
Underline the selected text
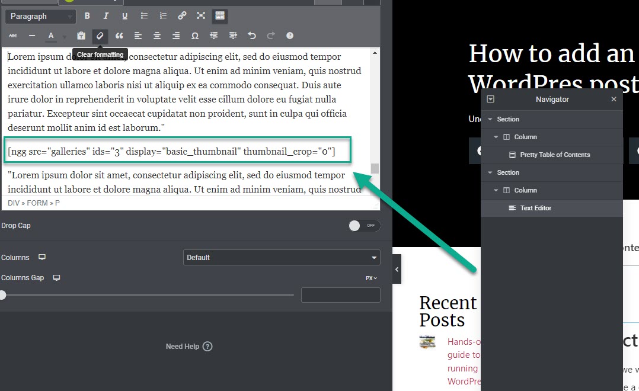coord(125,16)
